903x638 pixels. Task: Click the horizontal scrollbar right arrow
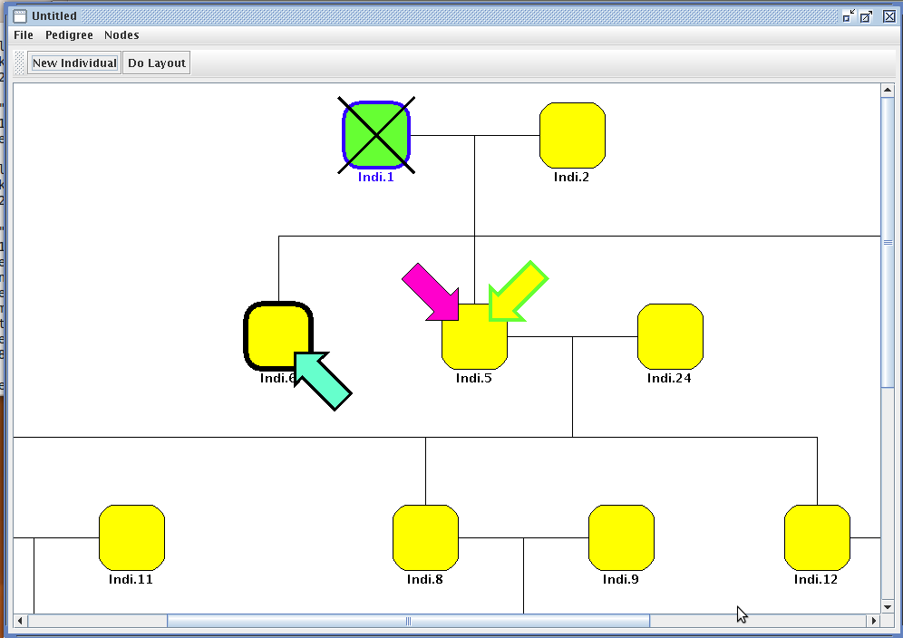coord(874,621)
